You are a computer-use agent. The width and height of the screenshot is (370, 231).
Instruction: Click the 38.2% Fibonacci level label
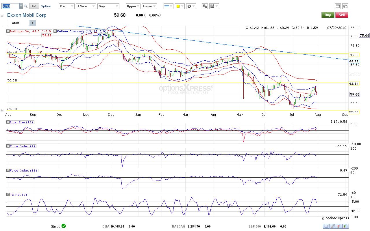coord(12,52)
